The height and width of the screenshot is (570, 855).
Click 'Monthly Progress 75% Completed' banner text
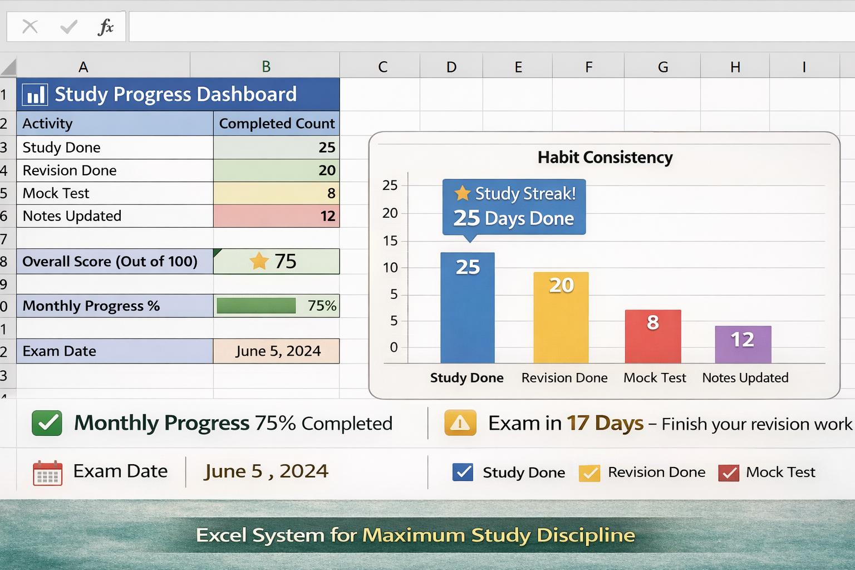coord(233,424)
